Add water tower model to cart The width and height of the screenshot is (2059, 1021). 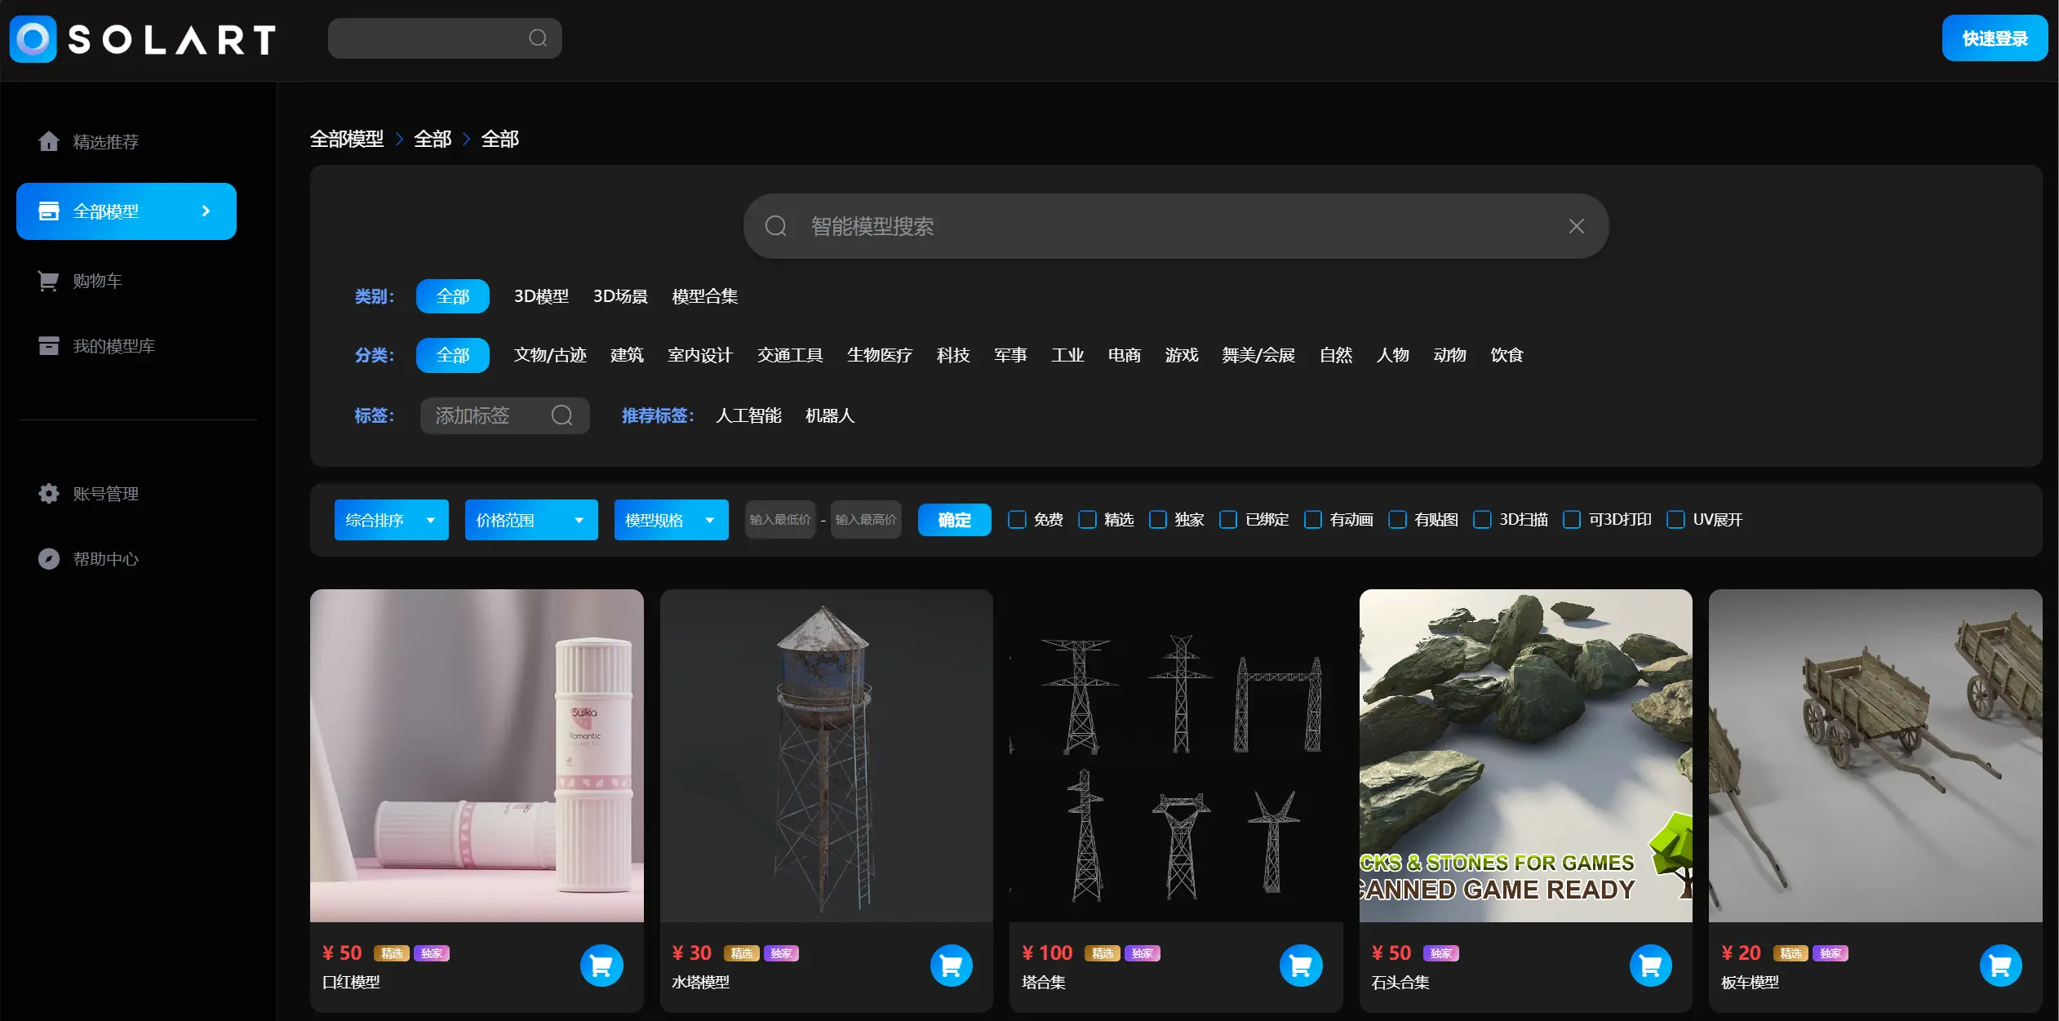tap(951, 966)
